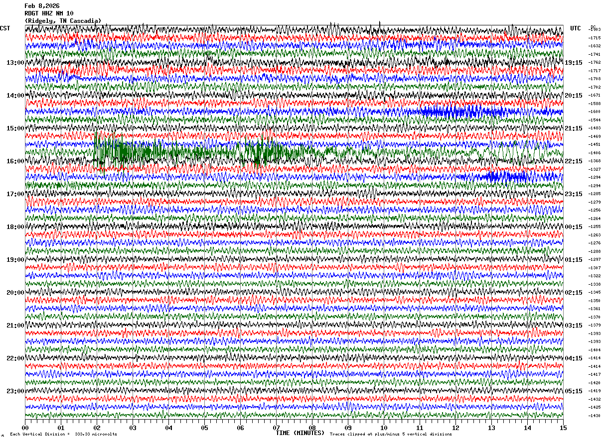Click the UTC timezone label

(x=576, y=28)
